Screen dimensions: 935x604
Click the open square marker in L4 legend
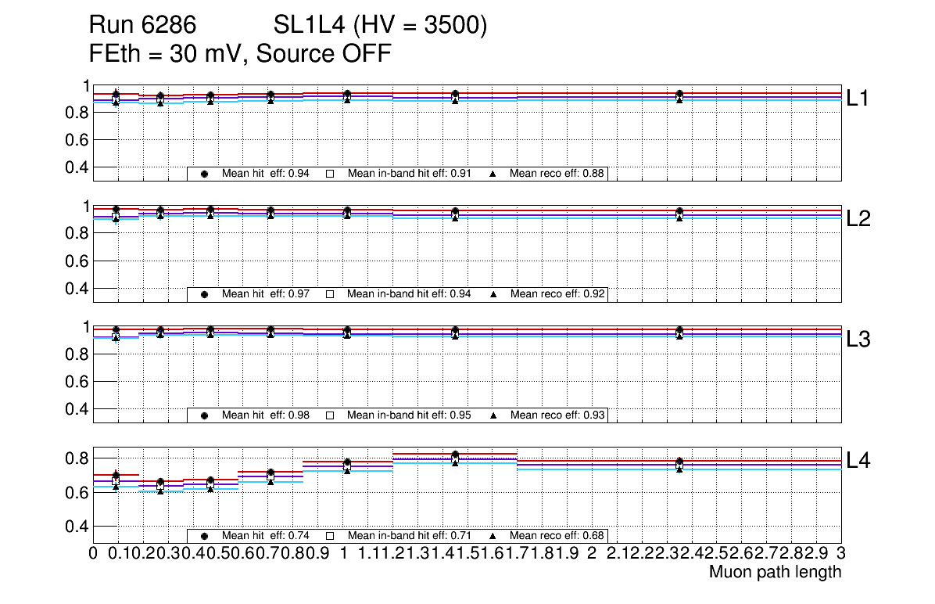pyautogui.click(x=330, y=536)
